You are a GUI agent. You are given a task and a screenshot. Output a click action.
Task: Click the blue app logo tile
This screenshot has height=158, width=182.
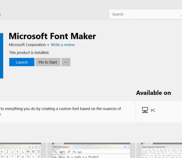1,56
